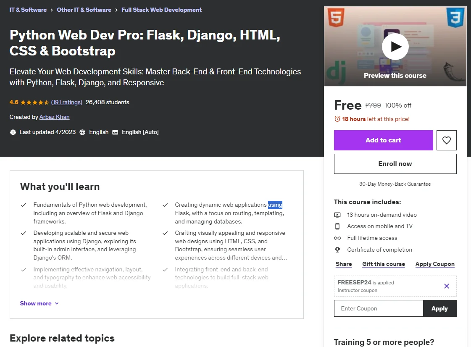The width and height of the screenshot is (471, 347).
Task: Open instructor Arbaz Khan's profile link
Action: pyautogui.click(x=54, y=117)
